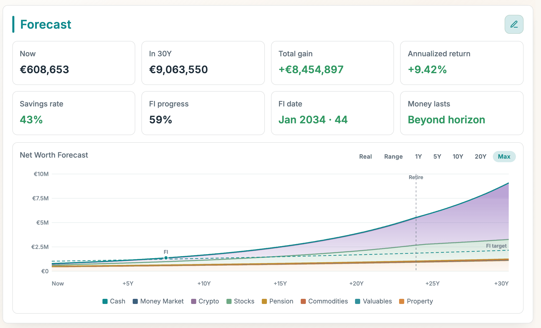Switch chart to 5Y range
This screenshot has height=328, width=541.
pos(437,157)
